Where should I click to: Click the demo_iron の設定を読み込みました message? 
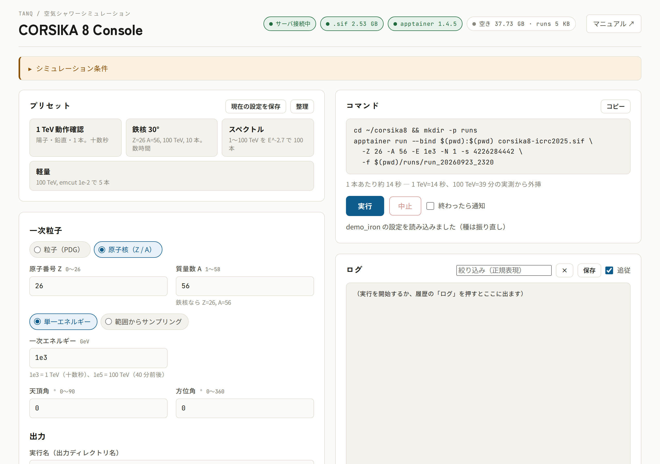[x=426, y=227]
